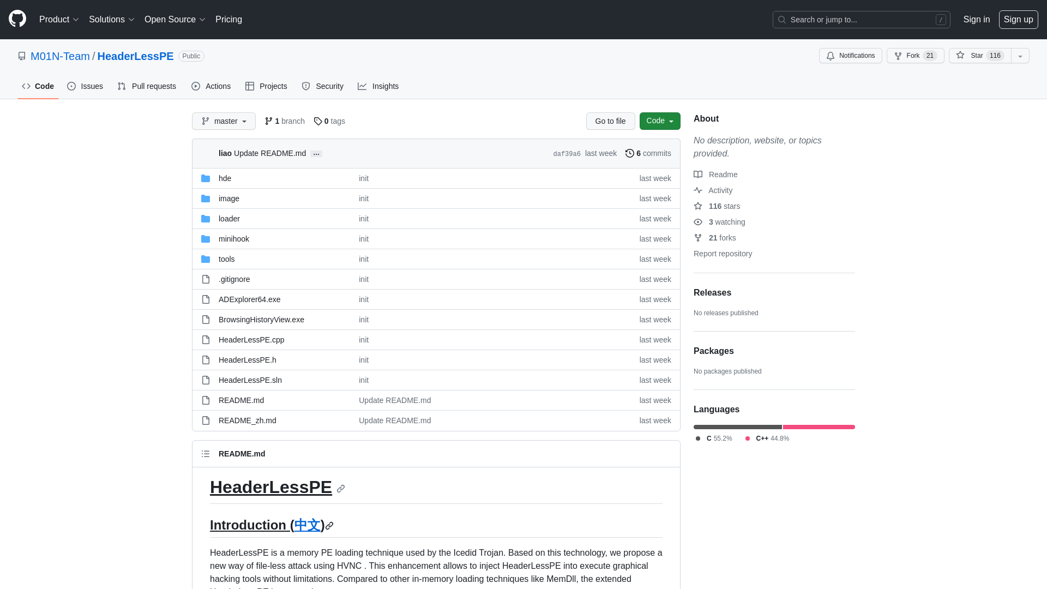Click the README.md anchor link in file list
The image size is (1047, 589).
[241, 400]
